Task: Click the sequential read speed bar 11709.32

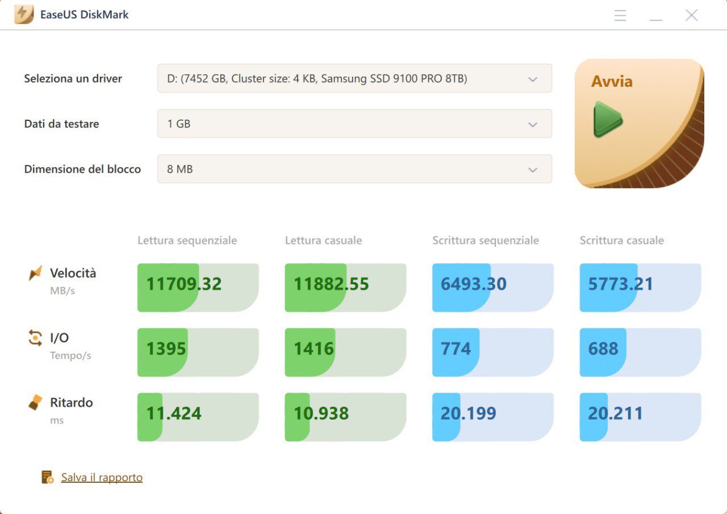Action: [x=198, y=288]
